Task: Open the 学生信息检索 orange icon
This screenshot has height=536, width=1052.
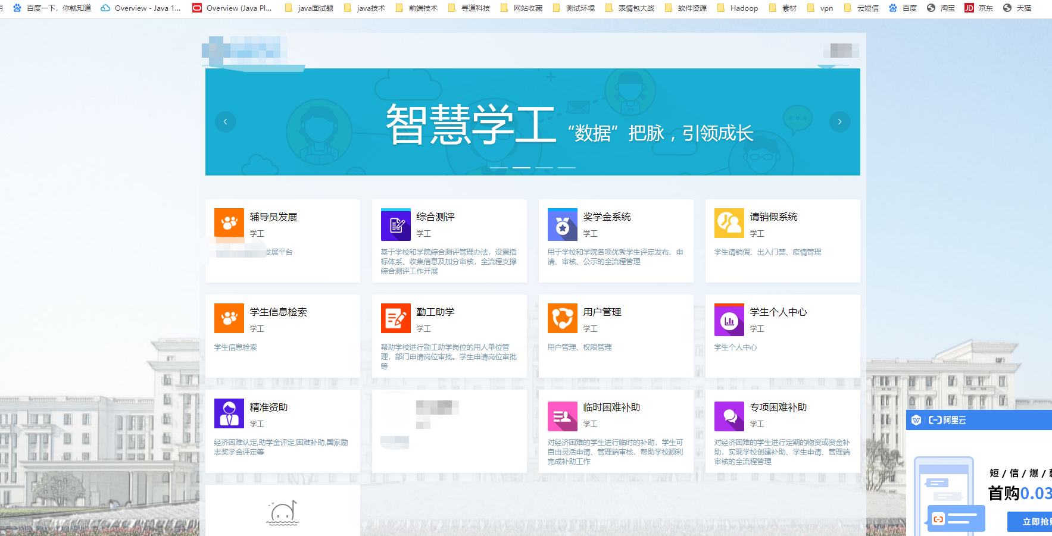Action: (x=229, y=318)
